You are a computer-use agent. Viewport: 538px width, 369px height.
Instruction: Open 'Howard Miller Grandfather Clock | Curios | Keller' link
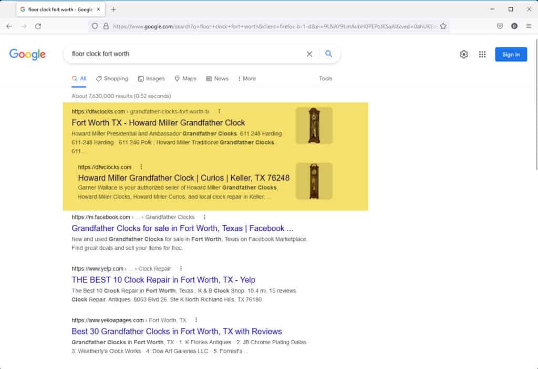point(183,178)
